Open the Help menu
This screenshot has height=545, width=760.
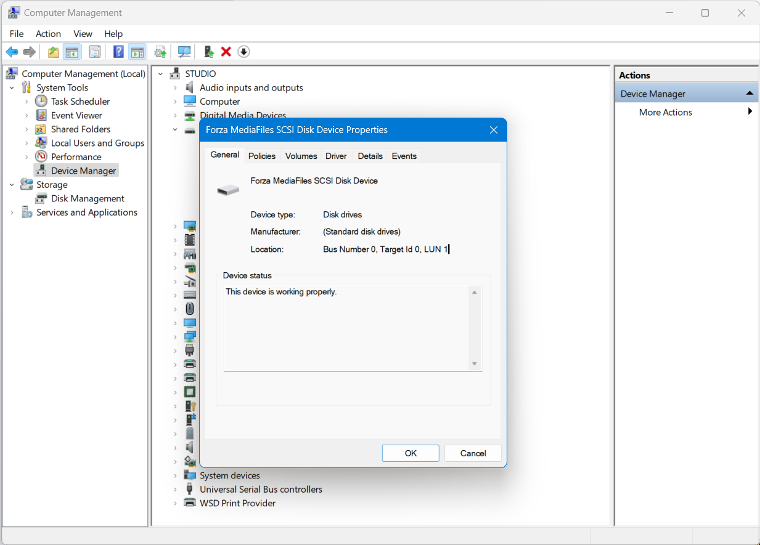point(113,34)
